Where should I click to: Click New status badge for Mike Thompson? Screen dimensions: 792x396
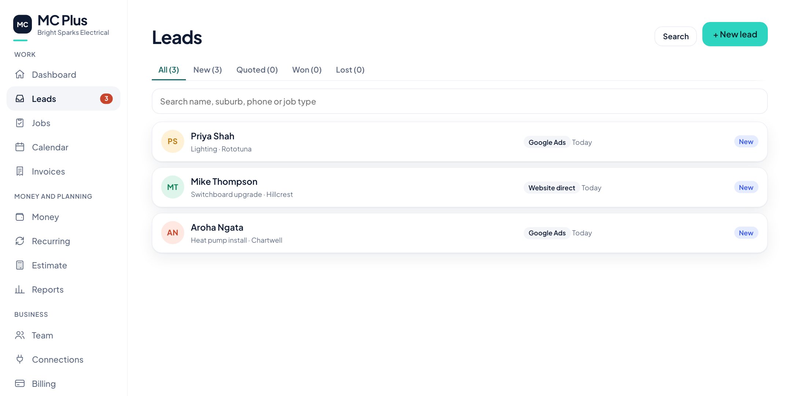(x=746, y=187)
